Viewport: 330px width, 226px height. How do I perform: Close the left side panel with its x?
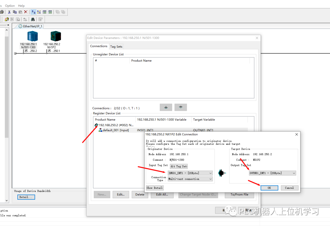coord(8,25)
